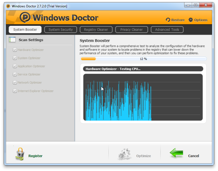Toggle the Network Optimizer checkbox
Viewport: 218px width, 171px height.
coord(15,82)
